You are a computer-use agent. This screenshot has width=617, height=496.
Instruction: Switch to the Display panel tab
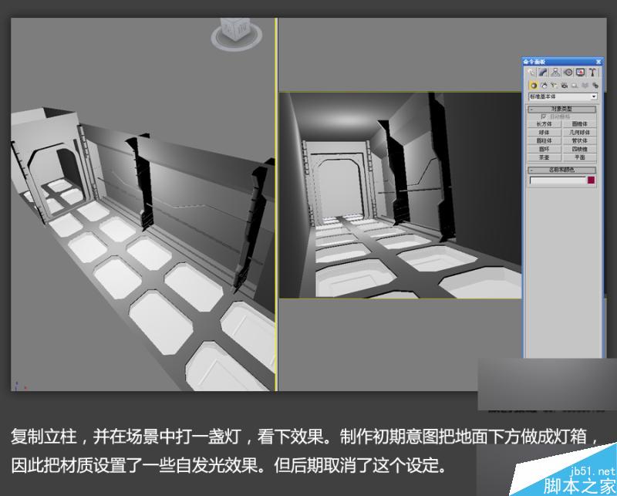[x=582, y=71]
